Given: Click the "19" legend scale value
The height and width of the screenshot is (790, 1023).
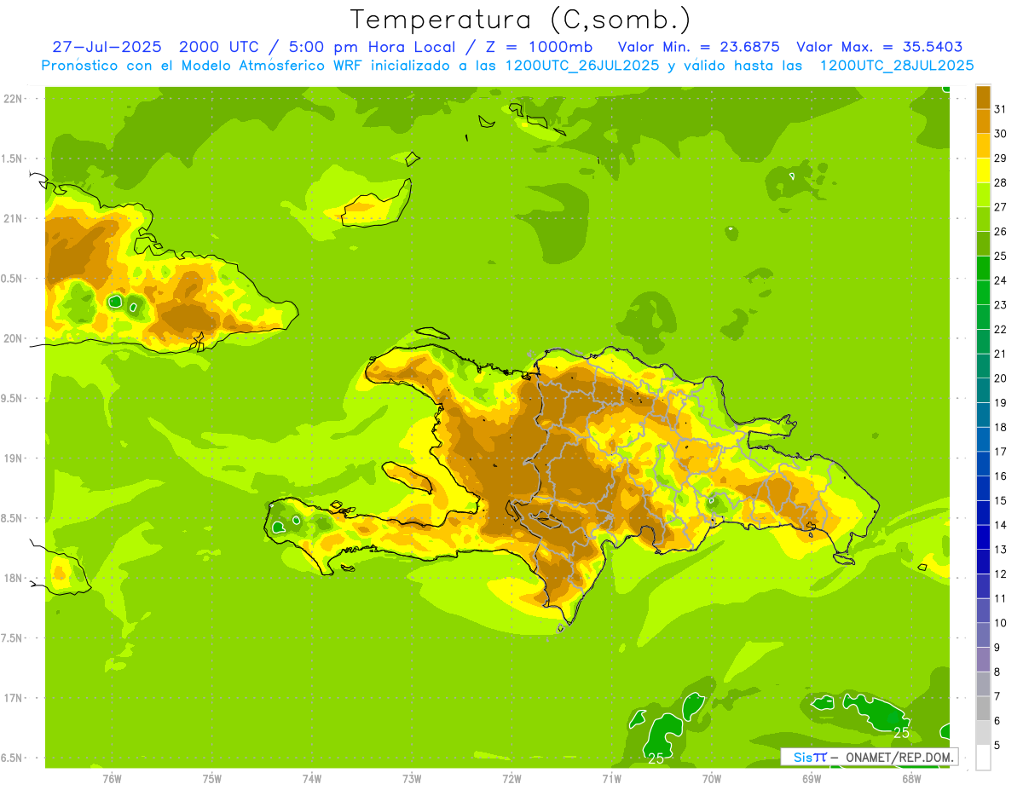Looking at the screenshot, I should [1001, 403].
